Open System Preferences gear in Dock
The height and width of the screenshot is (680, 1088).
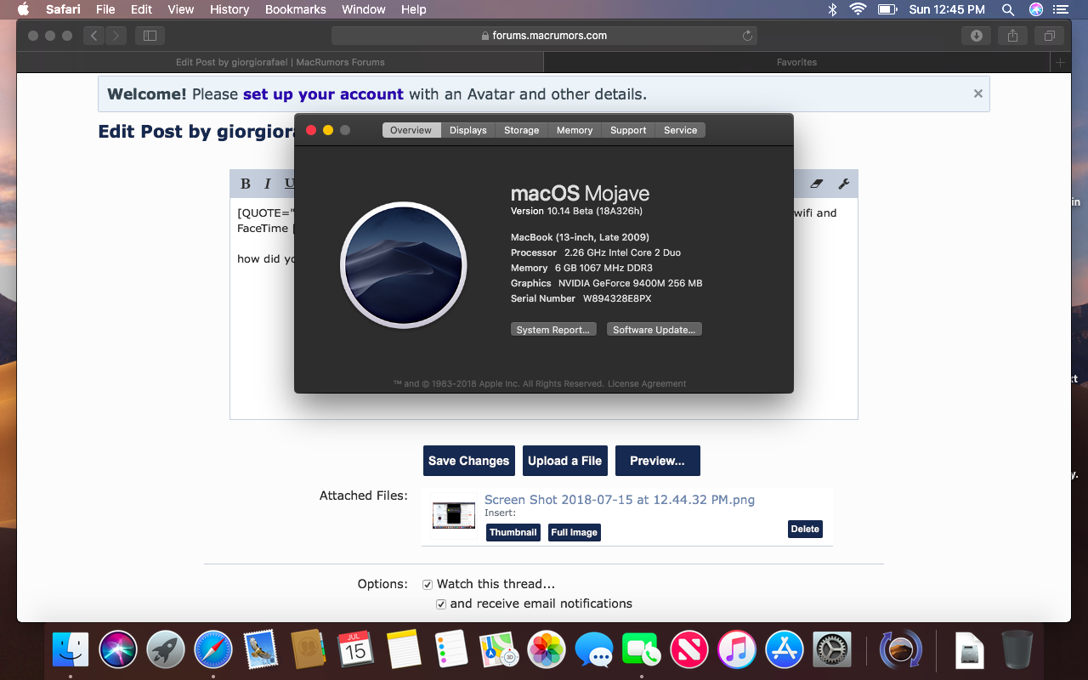click(x=832, y=650)
